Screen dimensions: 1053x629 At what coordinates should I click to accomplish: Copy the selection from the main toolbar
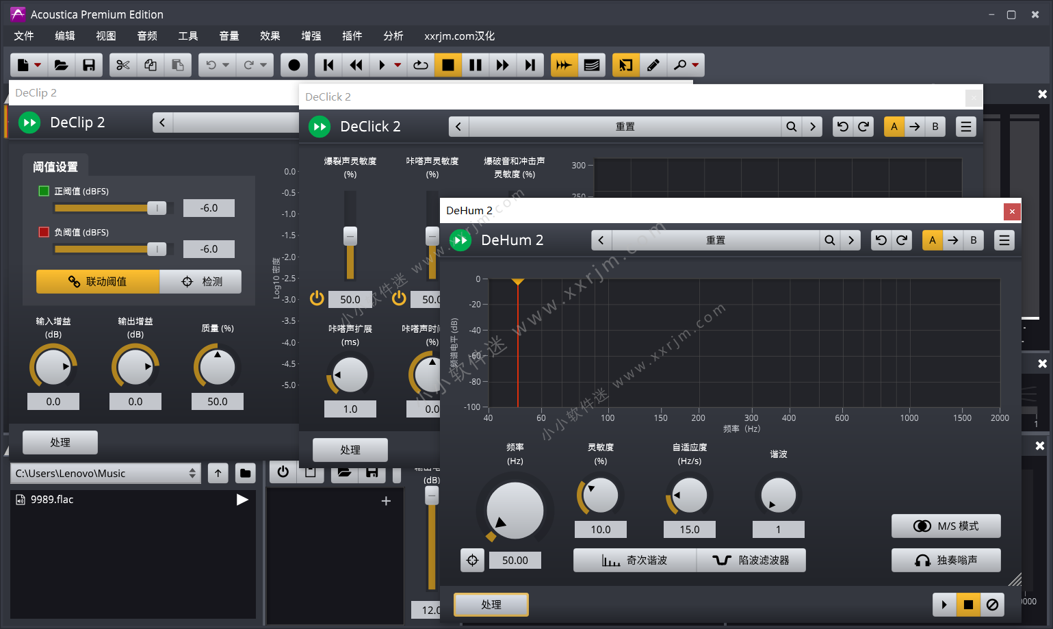click(151, 65)
